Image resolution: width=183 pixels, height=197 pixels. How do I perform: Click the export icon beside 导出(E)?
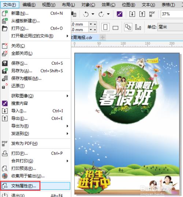coord(5,118)
